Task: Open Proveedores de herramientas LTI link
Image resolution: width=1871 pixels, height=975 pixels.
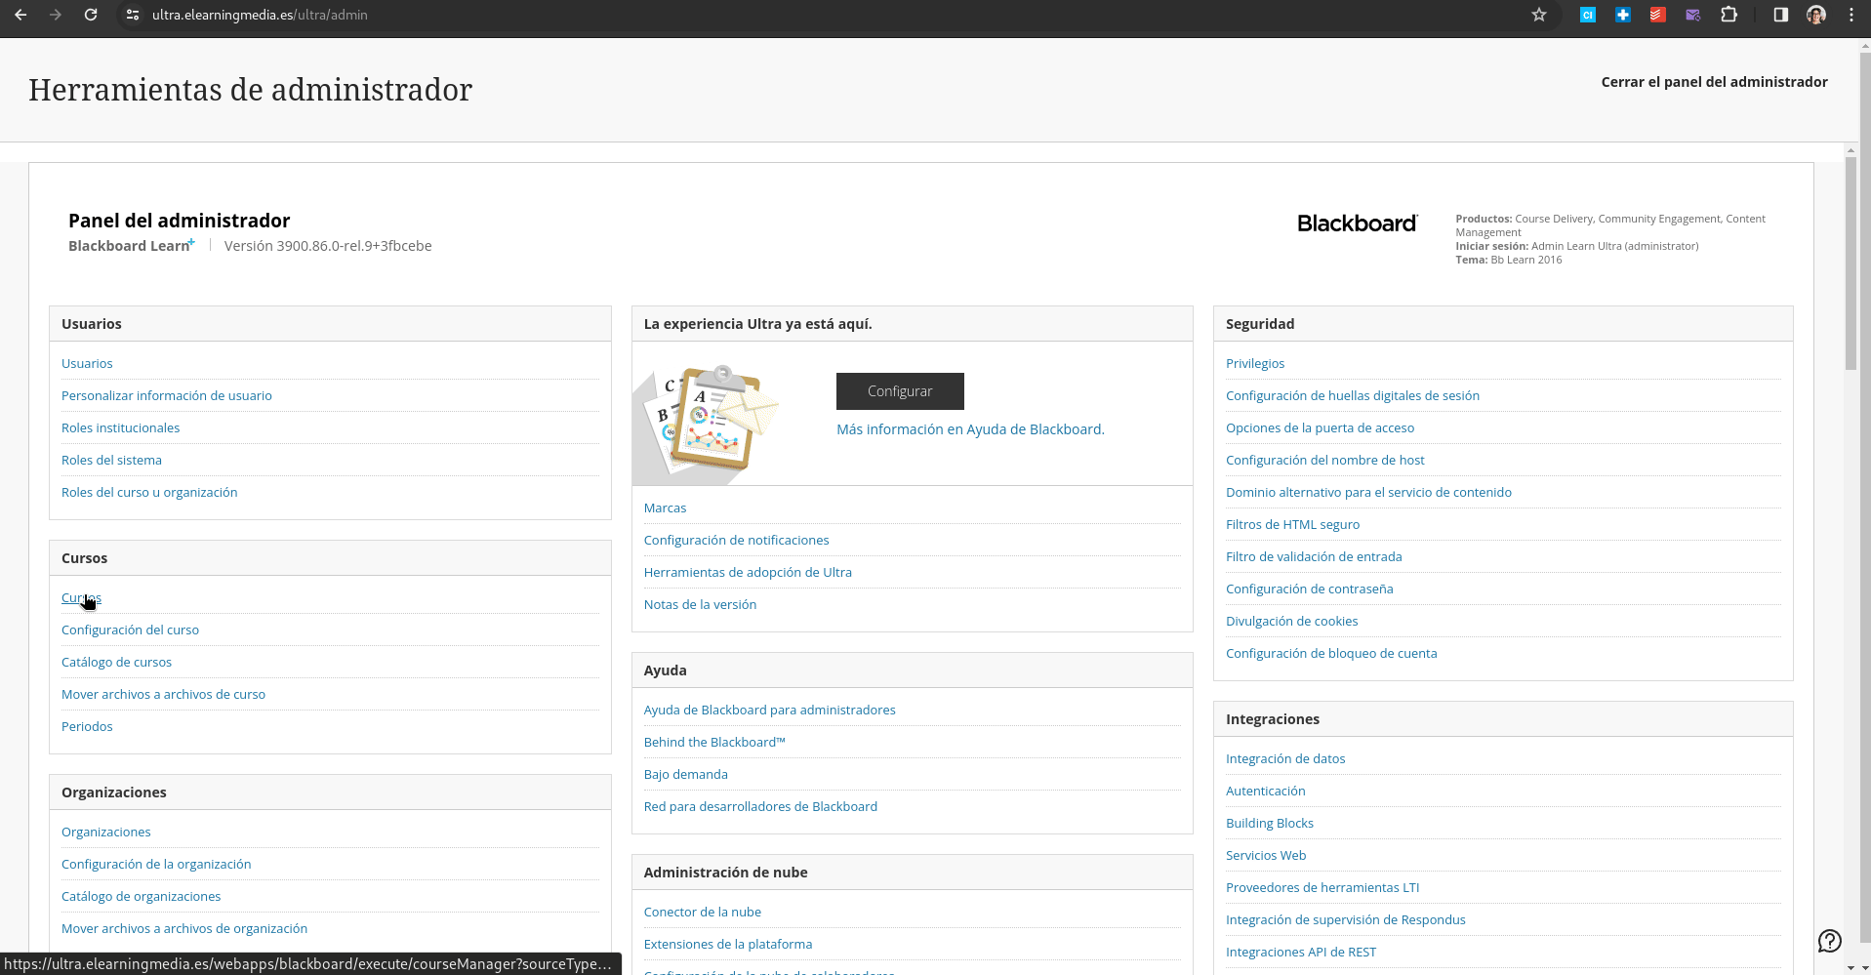Action: [1322, 887]
